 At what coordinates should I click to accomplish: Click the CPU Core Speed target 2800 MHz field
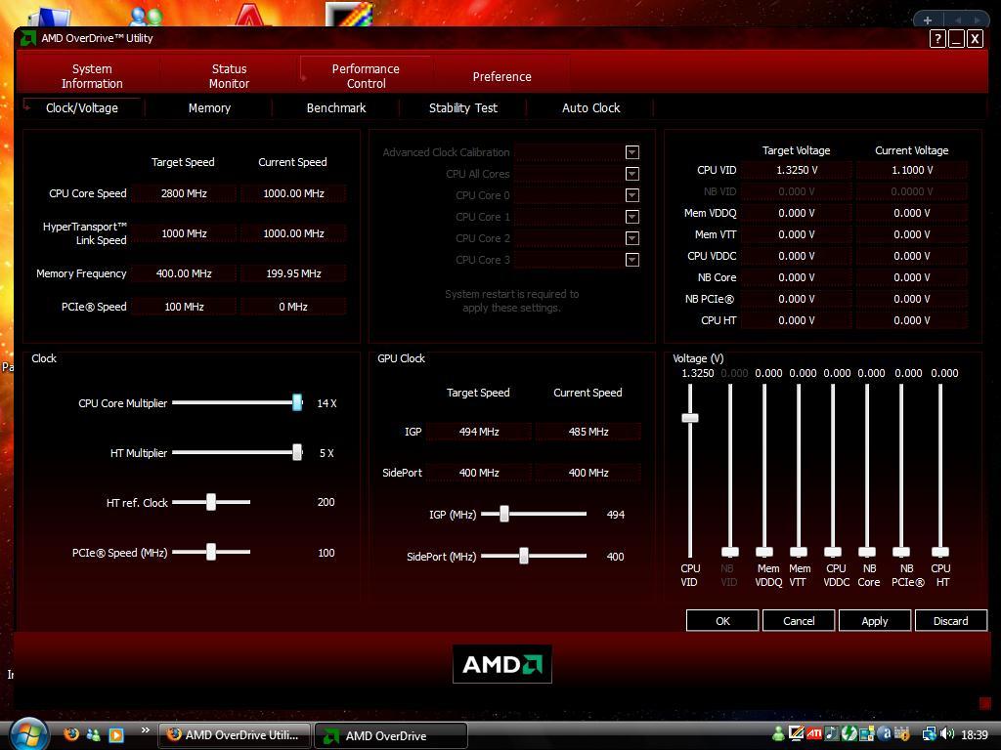(x=184, y=193)
